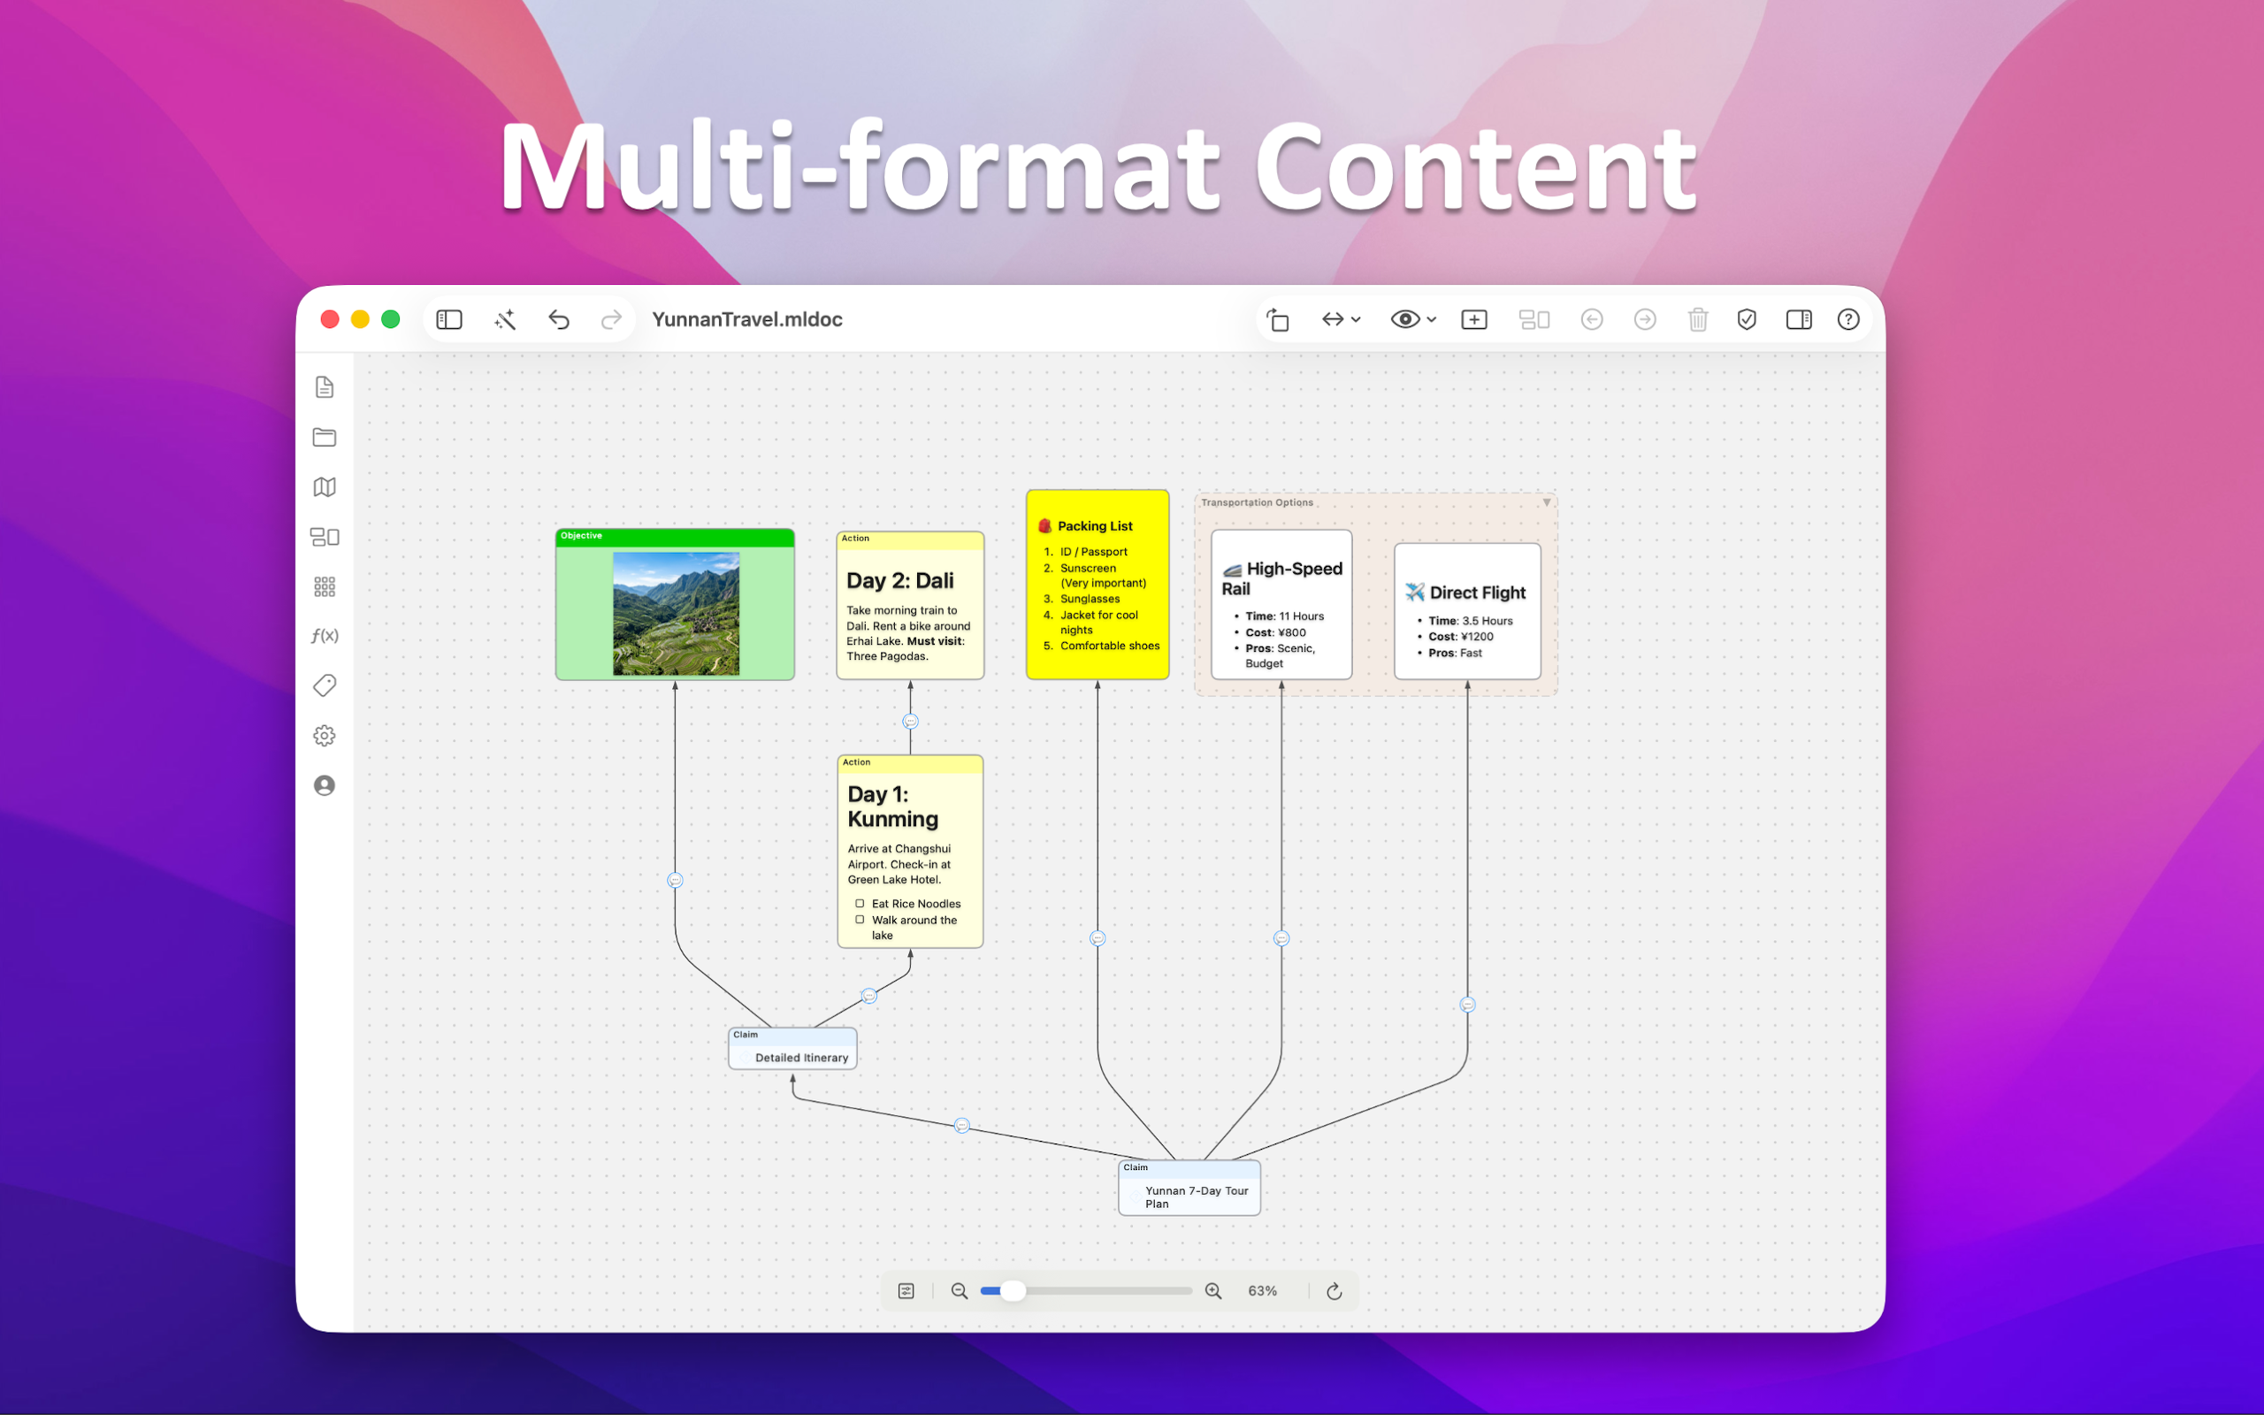Click connector bubble on High-Speed Rail link

1281,937
